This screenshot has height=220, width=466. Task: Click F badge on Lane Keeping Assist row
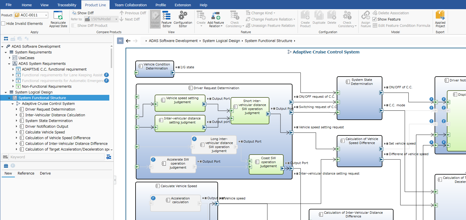[x=106, y=75]
